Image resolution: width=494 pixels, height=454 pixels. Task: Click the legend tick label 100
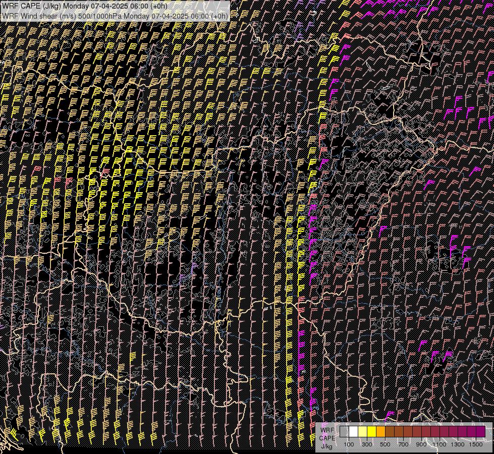pos(349,444)
